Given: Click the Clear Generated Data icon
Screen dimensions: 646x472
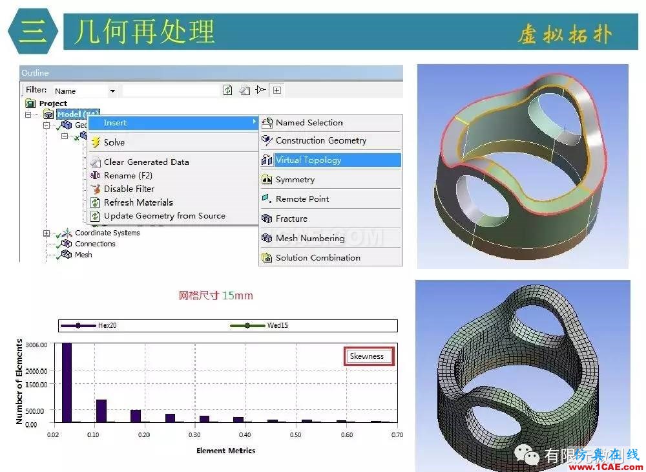Looking at the screenshot, I should pyautogui.click(x=96, y=162).
